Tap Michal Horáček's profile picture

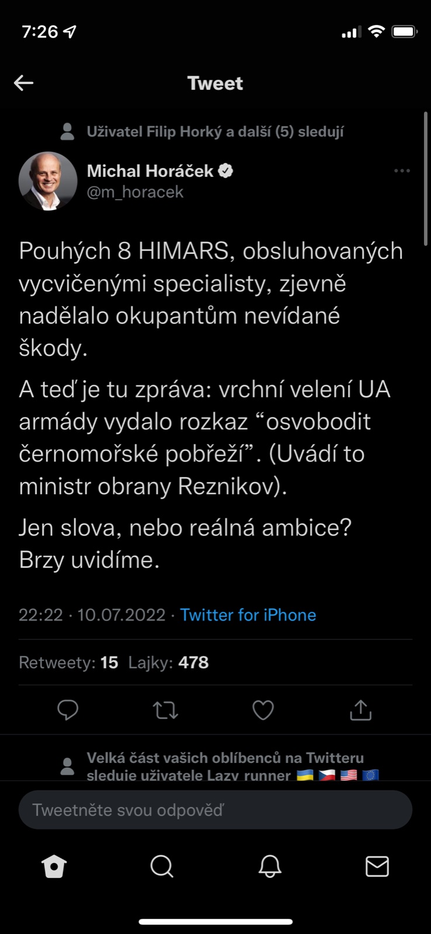pos(48,181)
